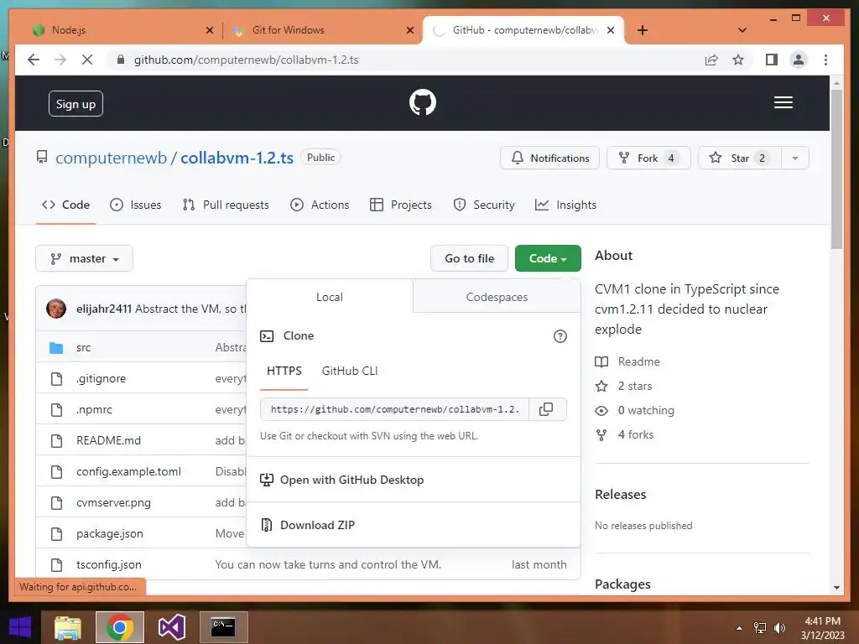Collapse the green Code dropdown button
Viewport: 859px width, 644px height.
pyautogui.click(x=548, y=258)
